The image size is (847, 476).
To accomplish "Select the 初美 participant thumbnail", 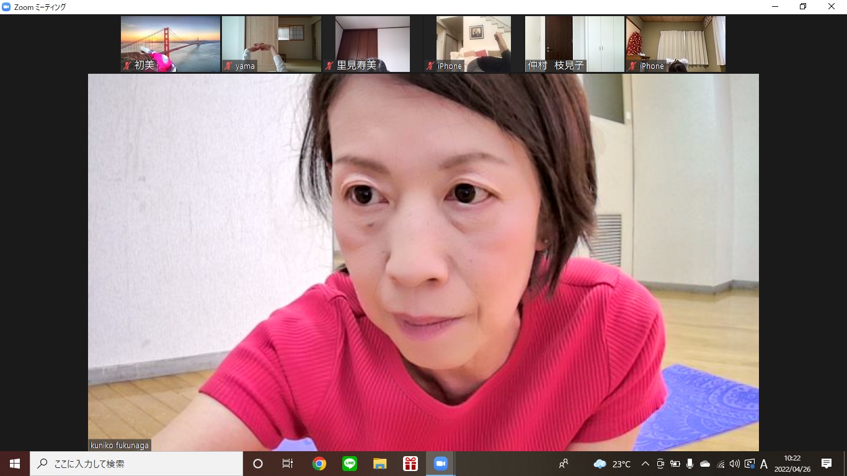I will click(171, 44).
